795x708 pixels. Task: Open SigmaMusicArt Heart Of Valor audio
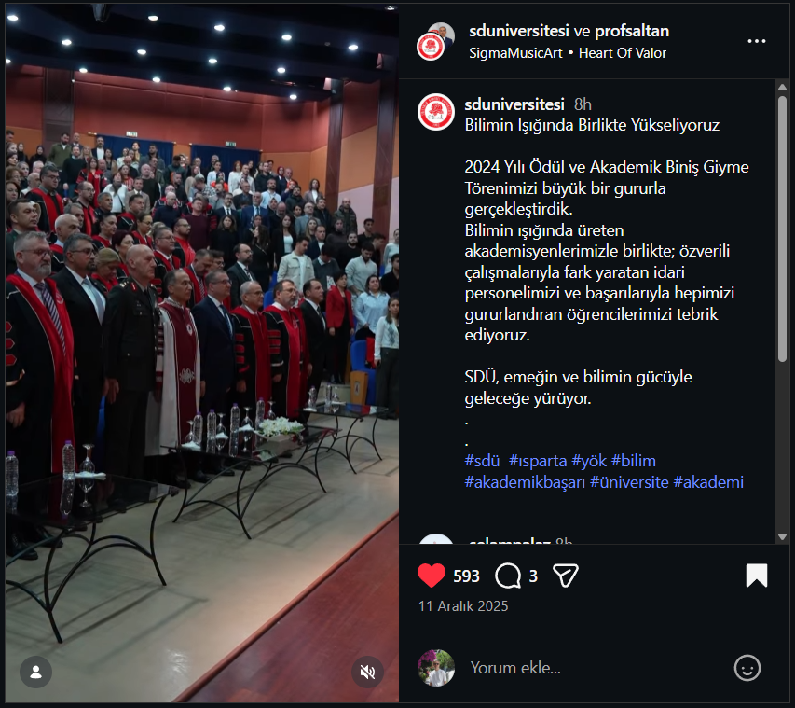pyautogui.click(x=568, y=53)
